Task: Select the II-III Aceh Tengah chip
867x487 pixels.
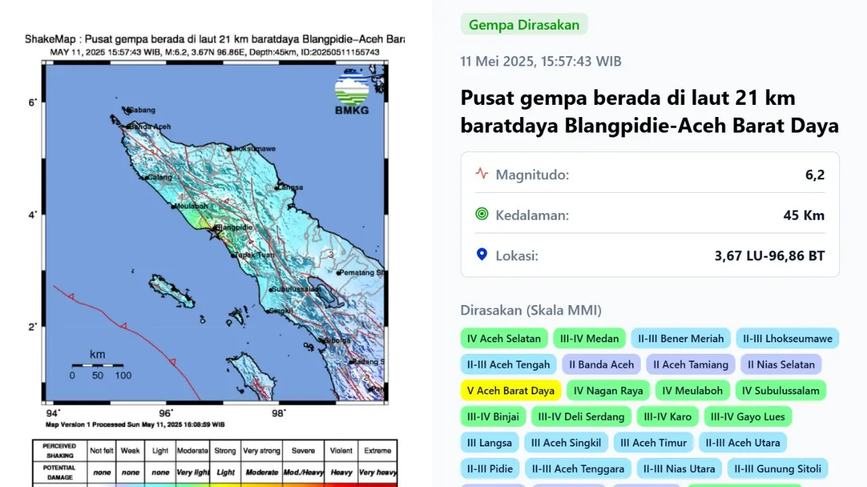Action: click(509, 365)
